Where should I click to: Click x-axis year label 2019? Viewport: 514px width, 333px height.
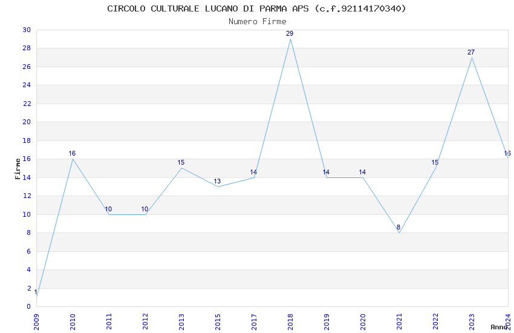coord(327,321)
